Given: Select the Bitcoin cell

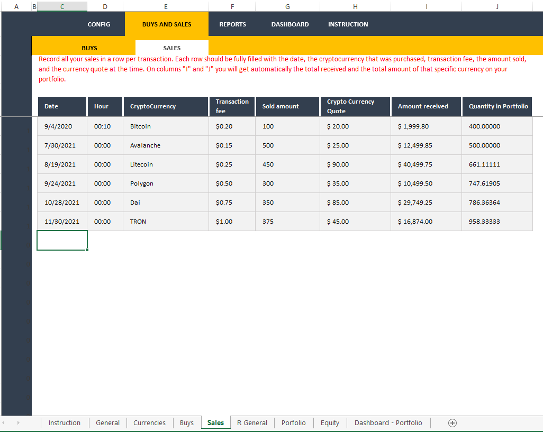Looking at the screenshot, I should tap(166, 126).
